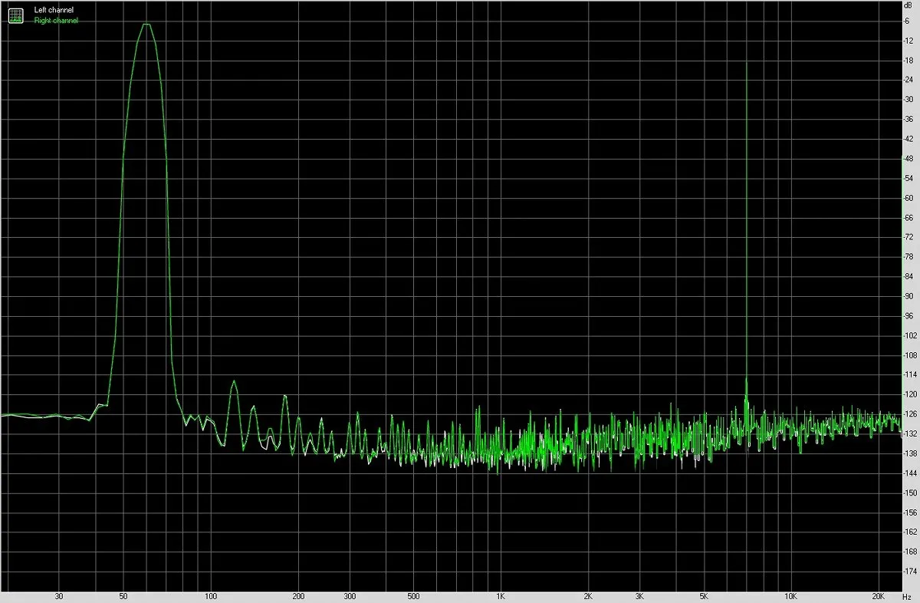920x603 pixels.
Task: Click the -24 dB axis label
Action: (909, 80)
